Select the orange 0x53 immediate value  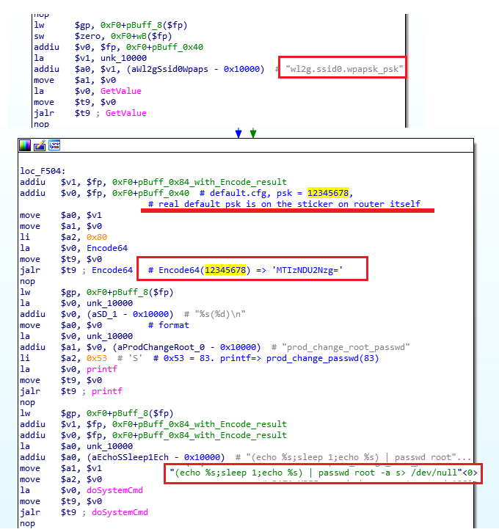(x=97, y=358)
